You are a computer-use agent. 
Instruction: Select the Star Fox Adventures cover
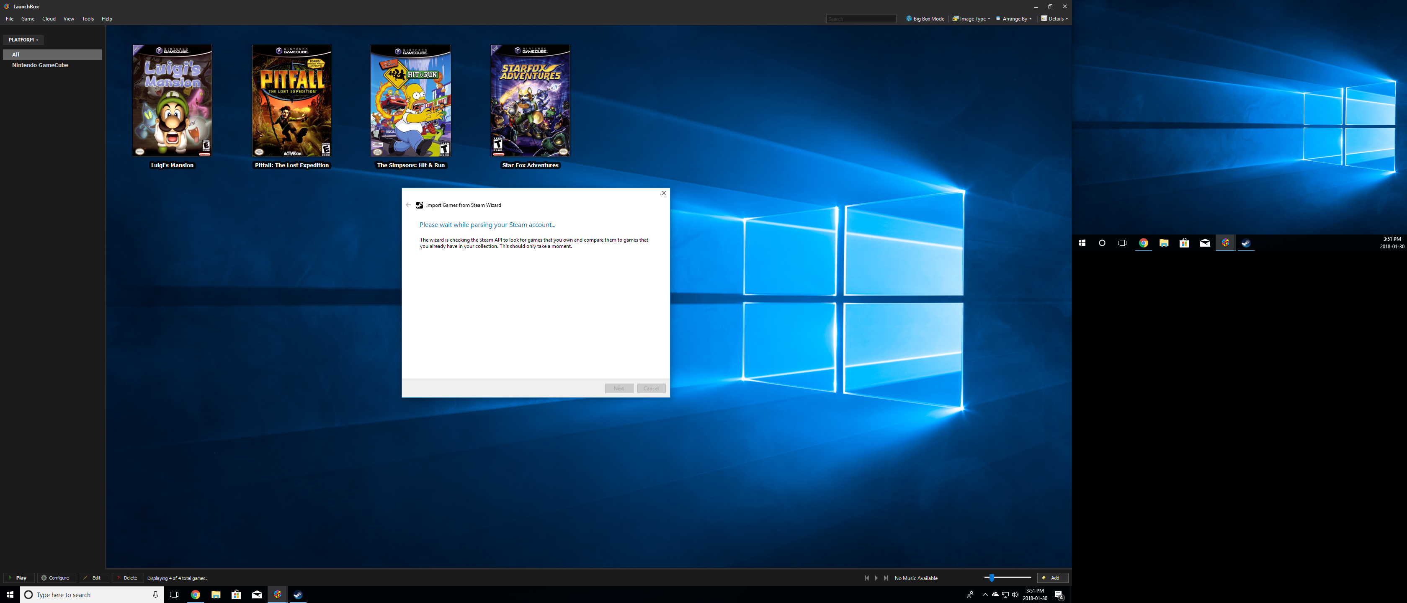click(531, 101)
